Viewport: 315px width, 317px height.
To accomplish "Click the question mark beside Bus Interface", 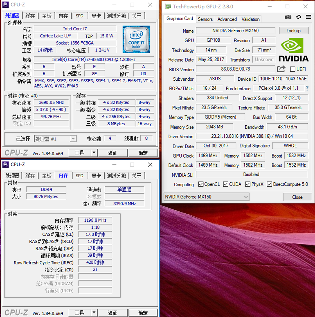I will [x=307, y=88].
